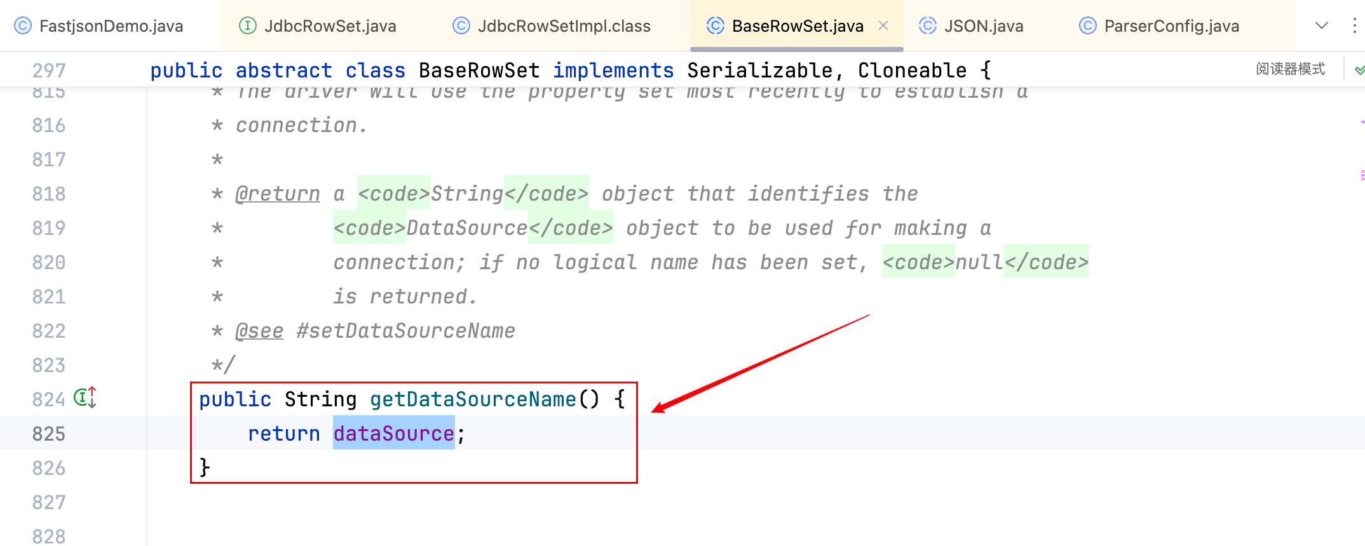This screenshot has width=1365, height=546.
Task: Click the @see Javadoc tag link
Action: tap(259, 331)
